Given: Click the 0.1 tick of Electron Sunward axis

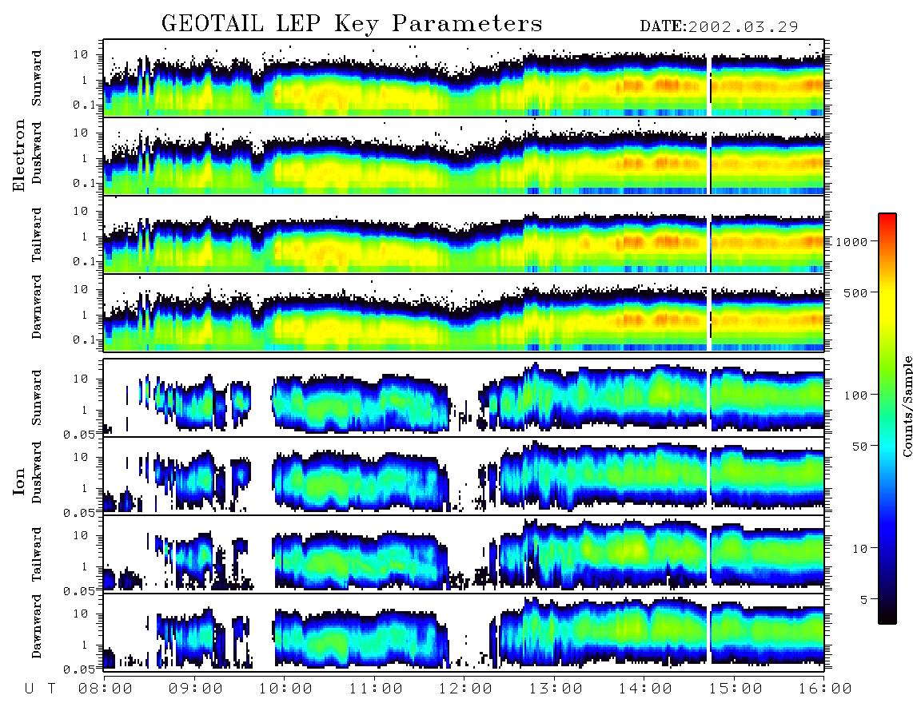Looking at the screenshot, I should click(x=85, y=105).
